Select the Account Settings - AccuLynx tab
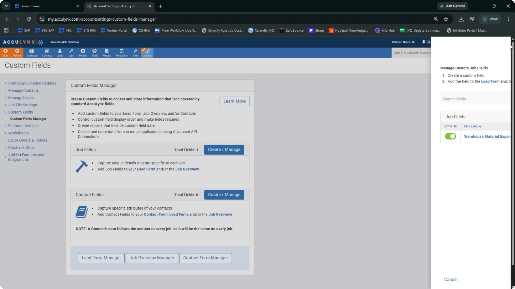The width and height of the screenshot is (515, 289). click(119, 6)
